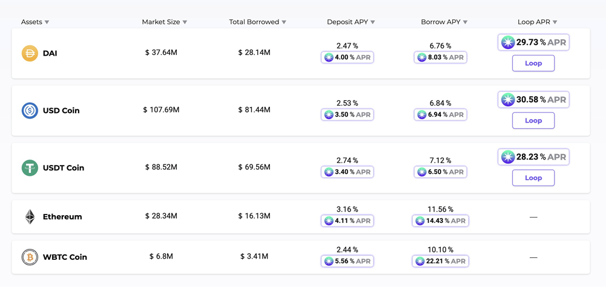Click reward icon in DAI 29.73% Loop APR

(x=508, y=42)
